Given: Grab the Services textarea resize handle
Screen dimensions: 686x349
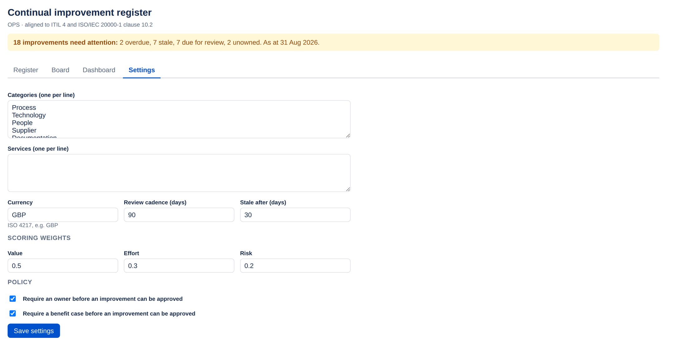Looking at the screenshot, I should click(x=348, y=189).
